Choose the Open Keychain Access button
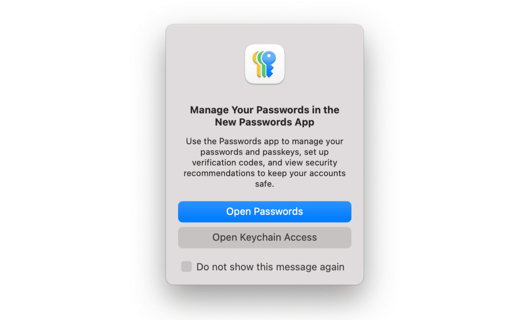Image resolution: width=518 pixels, height=320 pixels. click(265, 237)
